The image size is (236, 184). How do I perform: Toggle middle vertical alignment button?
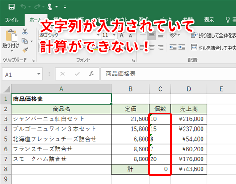[152, 35]
